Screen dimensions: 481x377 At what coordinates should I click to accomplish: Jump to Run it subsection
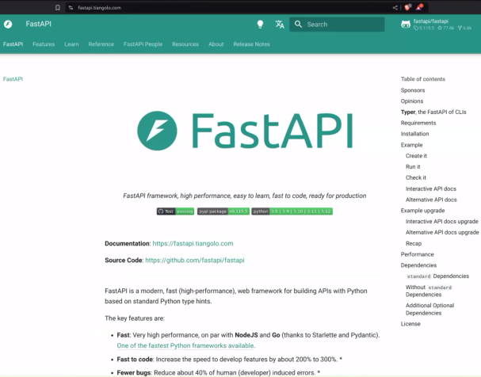click(413, 167)
